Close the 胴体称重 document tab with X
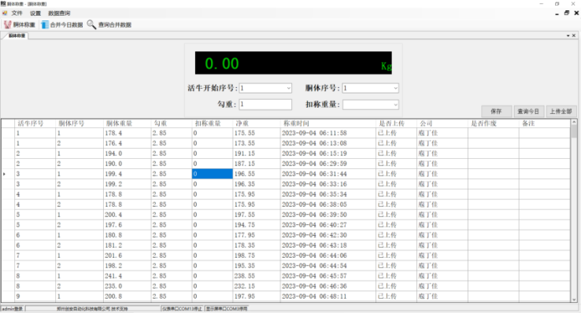 pyautogui.click(x=574, y=35)
